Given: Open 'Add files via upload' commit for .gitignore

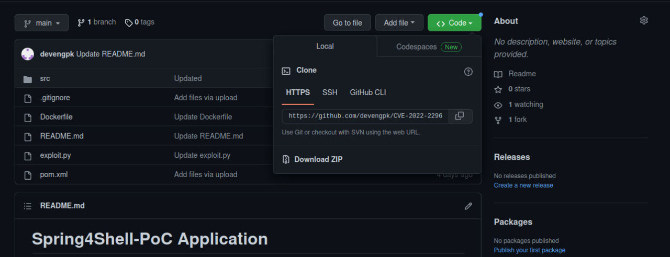Looking at the screenshot, I should click(x=206, y=98).
